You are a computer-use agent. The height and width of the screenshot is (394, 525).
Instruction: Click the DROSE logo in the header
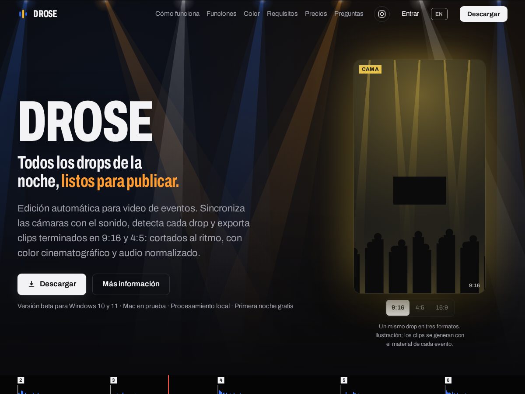(38, 14)
